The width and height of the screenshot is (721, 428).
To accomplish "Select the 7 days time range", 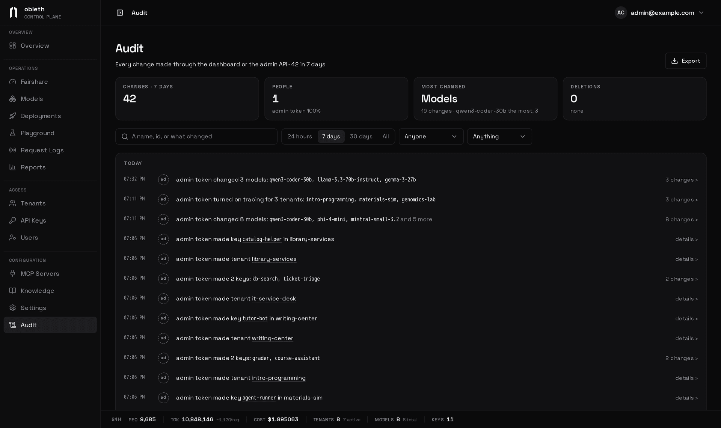I will pyautogui.click(x=331, y=137).
